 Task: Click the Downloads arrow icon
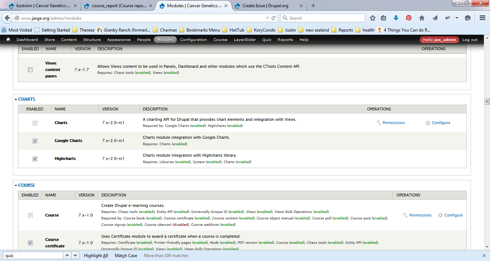(x=396, y=18)
